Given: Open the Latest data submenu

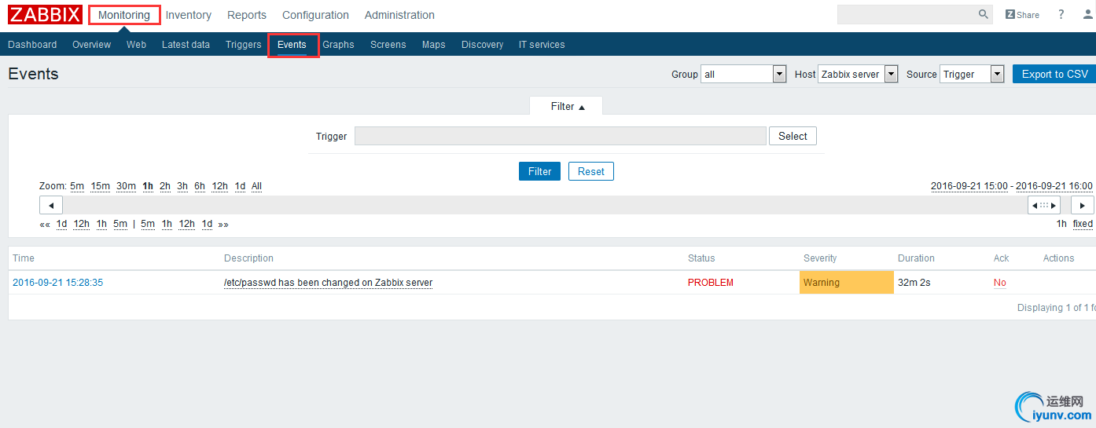Looking at the screenshot, I should coord(186,45).
